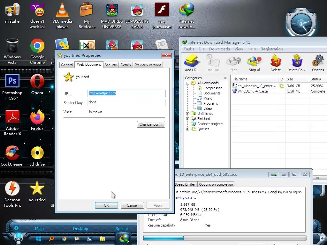Click the Shortcut key field showing None
This screenshot has width=327, height=245.
click(126, 102)
